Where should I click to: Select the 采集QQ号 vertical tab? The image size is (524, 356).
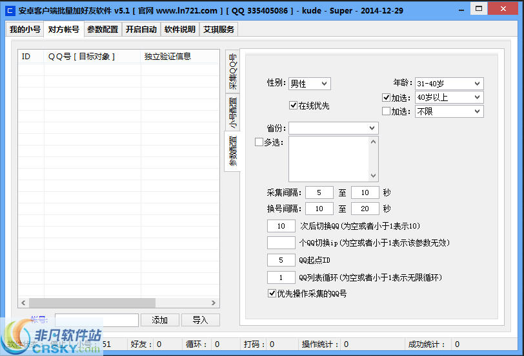click(x=232, y=71)
